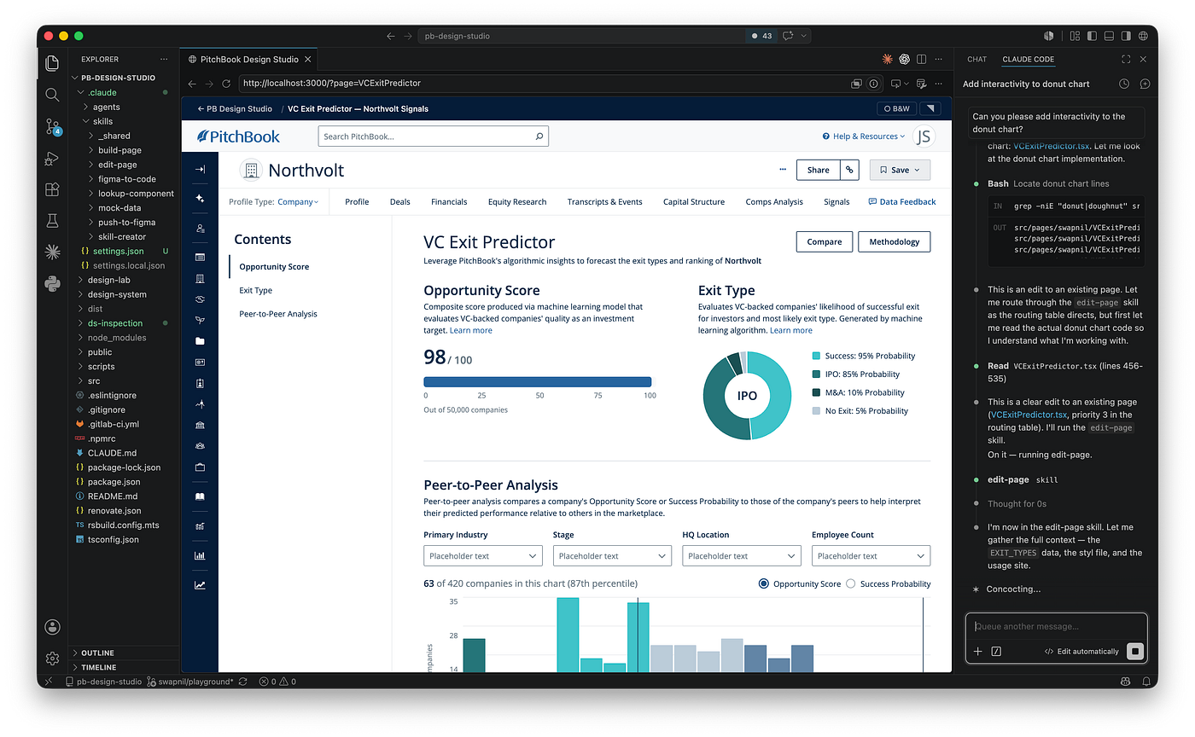Maximize the Claude Code panel
The height and width of the screenshot is (737, 1195).
(1126, 60)
